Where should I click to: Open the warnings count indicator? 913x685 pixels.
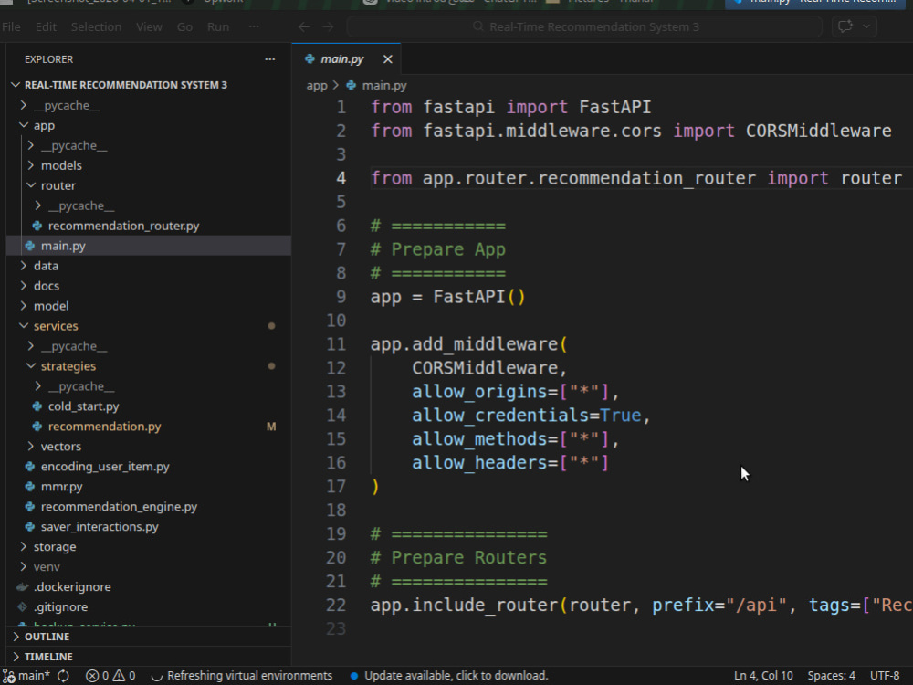point(124,676)
